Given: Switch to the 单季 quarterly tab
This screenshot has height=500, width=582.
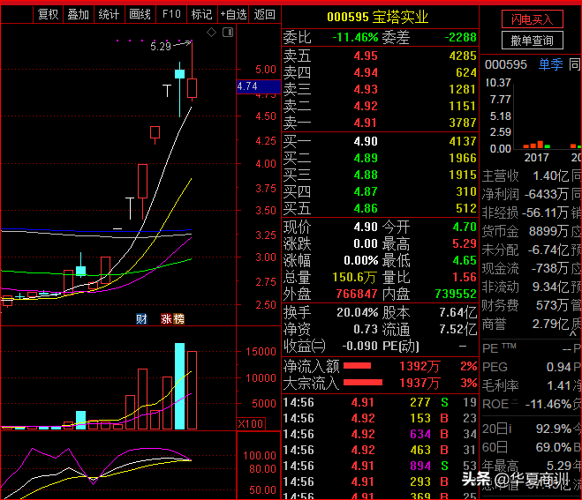Looking at the screenshot, I should tap(551, 64).
